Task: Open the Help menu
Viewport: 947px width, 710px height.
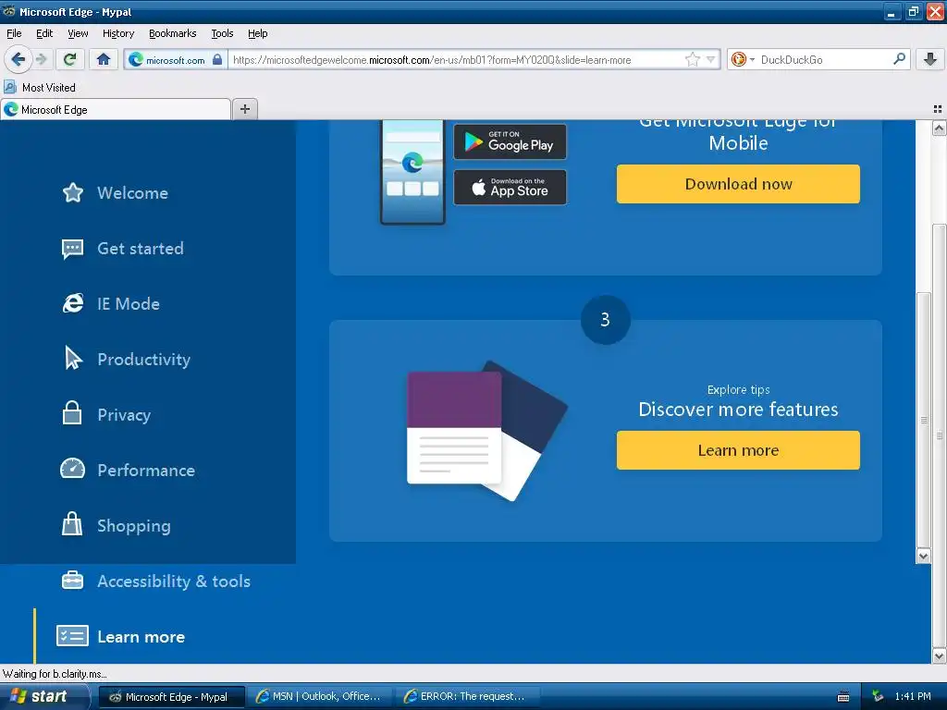Action: [257, 33]
